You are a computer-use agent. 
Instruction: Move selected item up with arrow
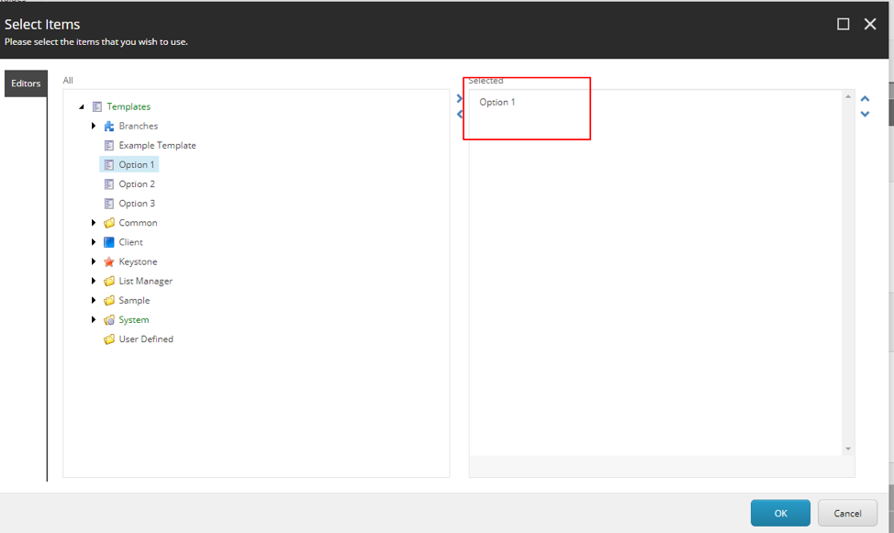(865, 99)
